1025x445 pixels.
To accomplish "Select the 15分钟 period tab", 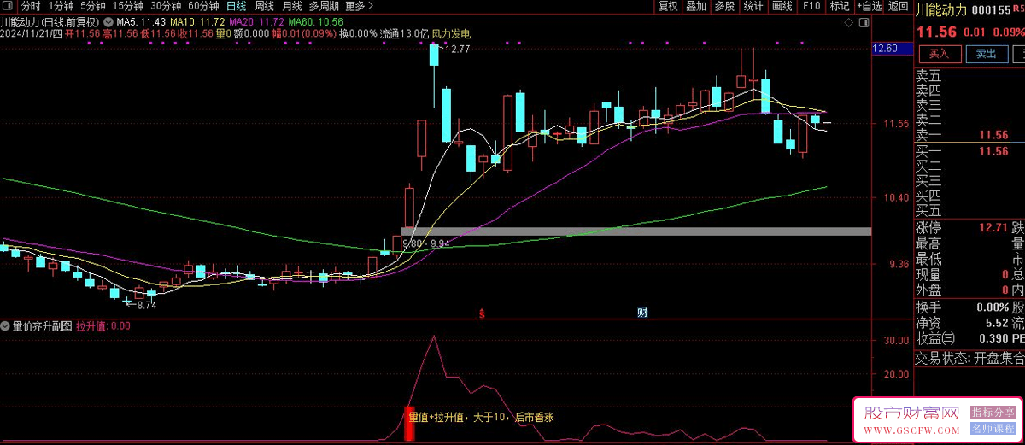I will pyautogui.click(x=128, y=6).
